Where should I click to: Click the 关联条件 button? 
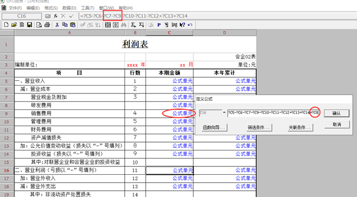tap(300, 127)
